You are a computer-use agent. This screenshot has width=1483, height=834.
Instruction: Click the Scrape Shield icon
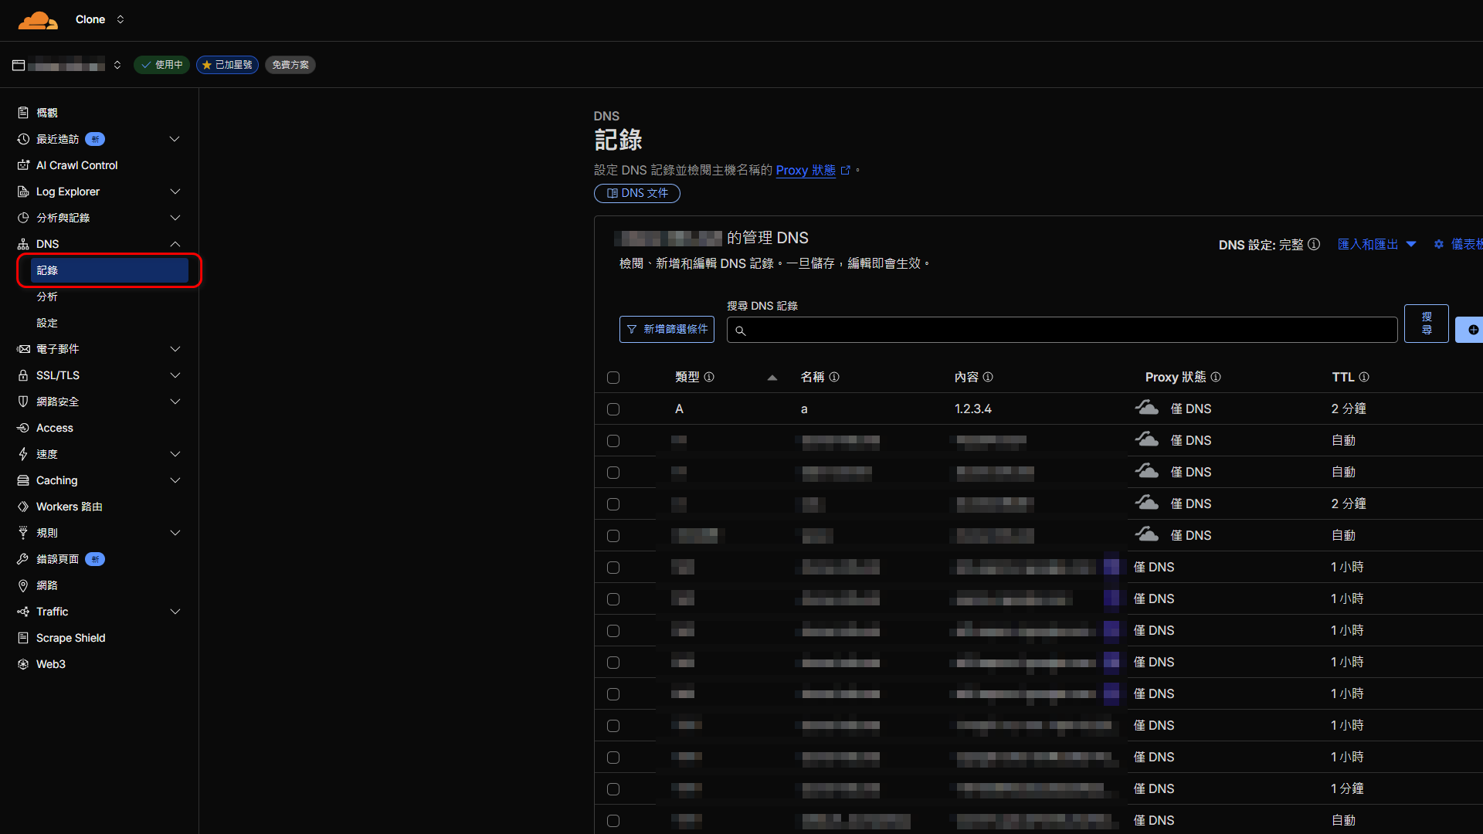point(22,638)
